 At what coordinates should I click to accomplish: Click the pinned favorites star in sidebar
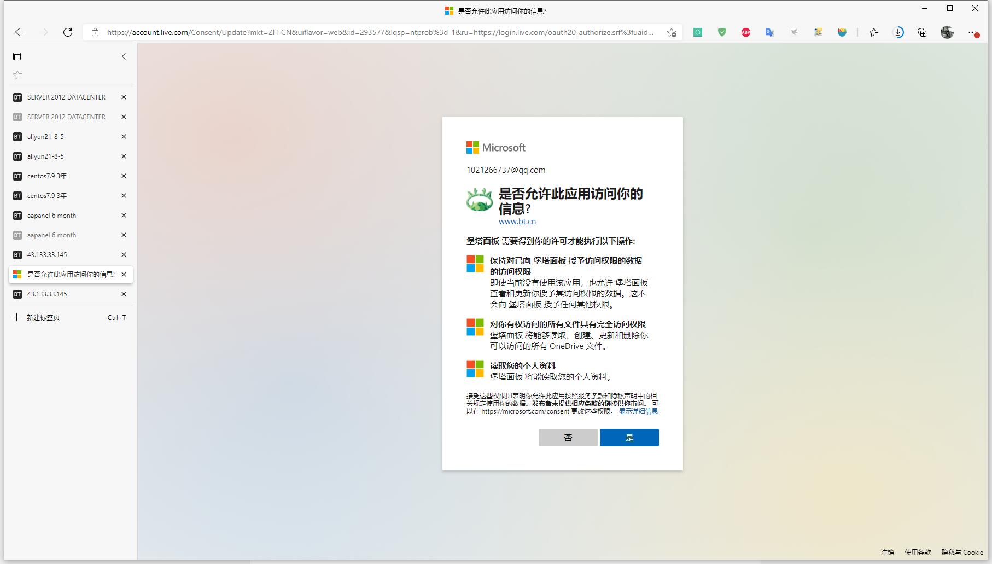pyautogui.click(x=17, y=75)
